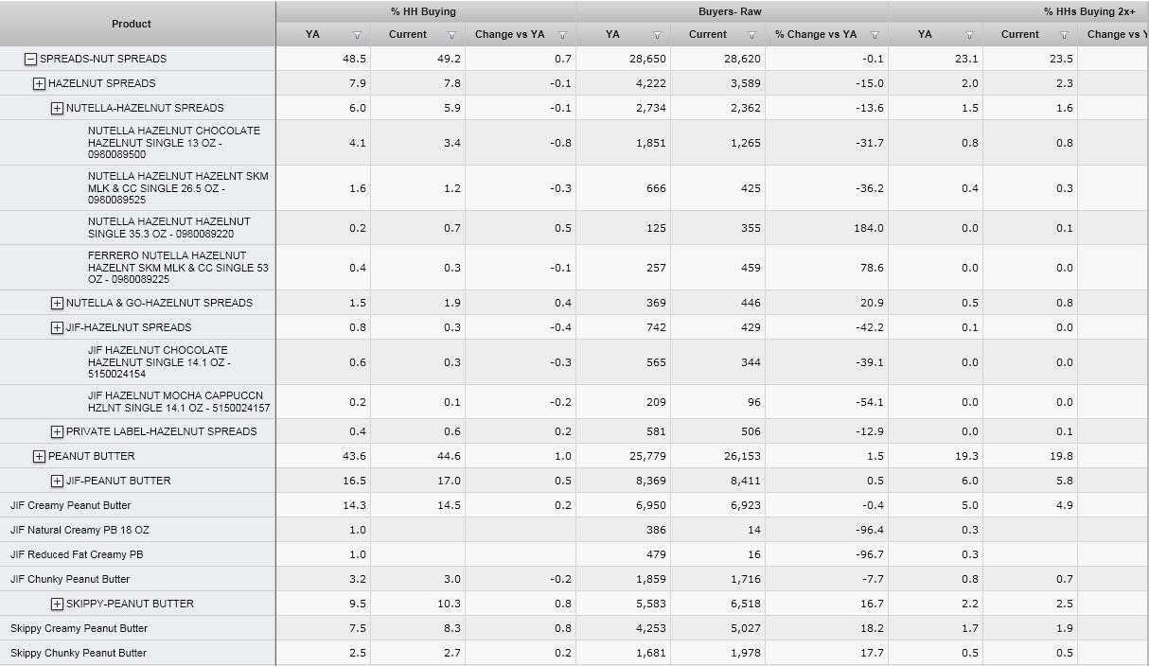Expand the PEANUT BUTTER row
The image size is (1149, 666).
coord(39,456)
